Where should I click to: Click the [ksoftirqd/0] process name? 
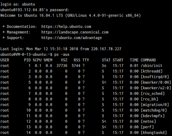(x=155, y=77)
